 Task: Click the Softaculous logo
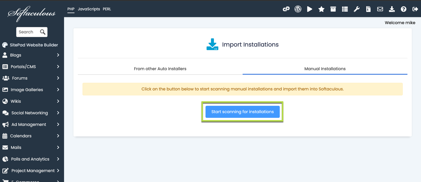pos(32,14)
